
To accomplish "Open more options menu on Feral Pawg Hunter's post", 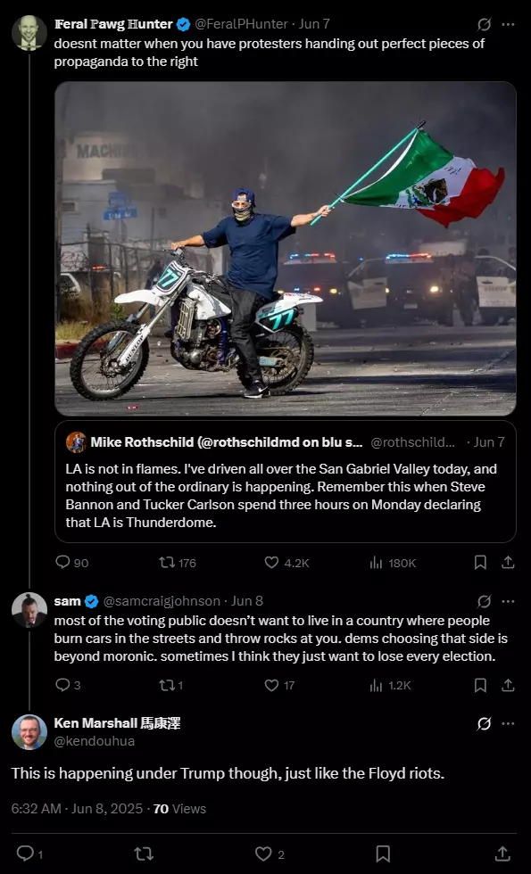I will pos(508,25).
